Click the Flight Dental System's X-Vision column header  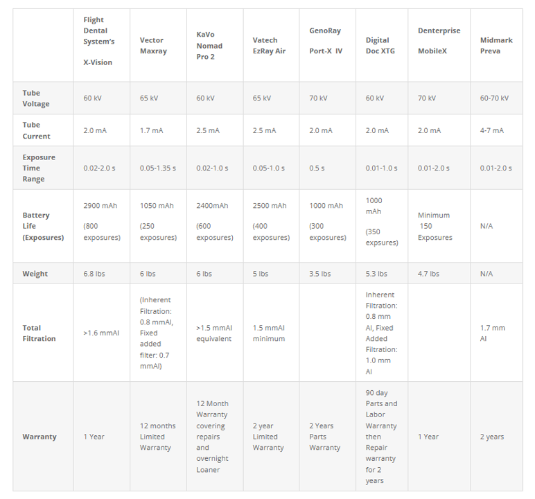coord(102,45)
